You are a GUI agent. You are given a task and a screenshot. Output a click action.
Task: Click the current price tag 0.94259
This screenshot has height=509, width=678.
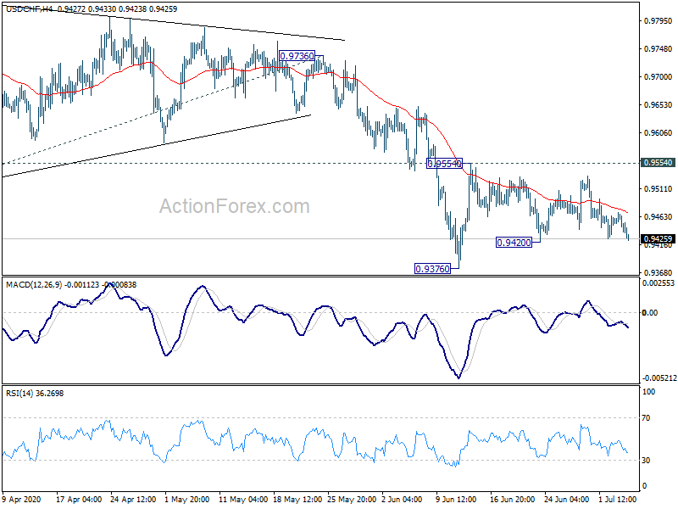click(x=659, y=239)
